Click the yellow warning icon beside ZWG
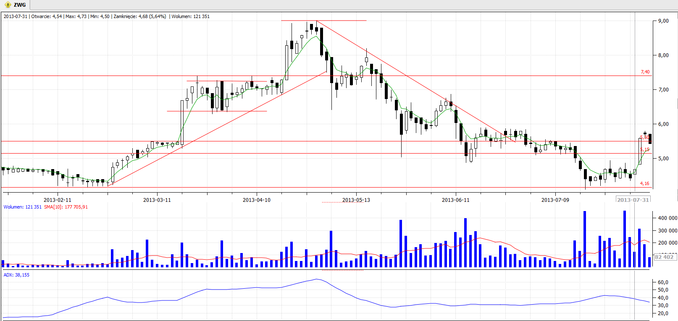 coord(8,5)
